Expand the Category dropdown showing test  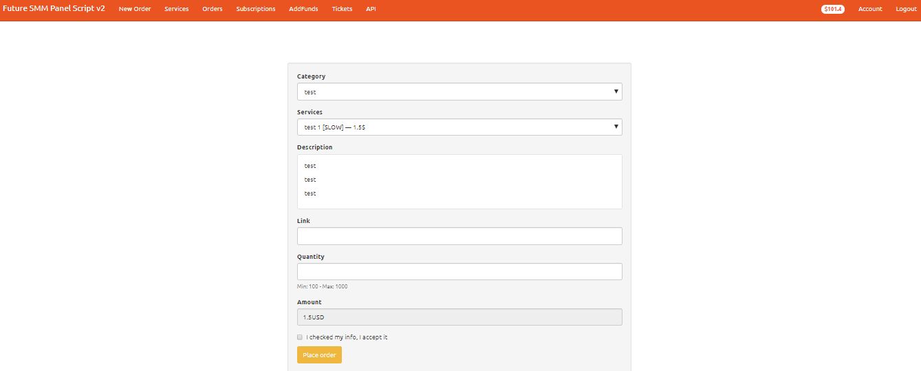(459, 92)
